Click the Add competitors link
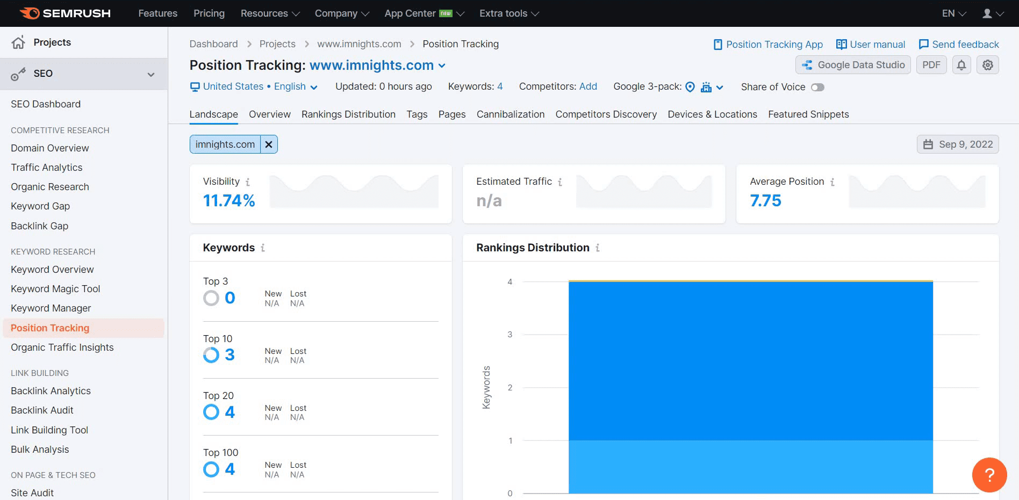 click(x=588, y=86)
